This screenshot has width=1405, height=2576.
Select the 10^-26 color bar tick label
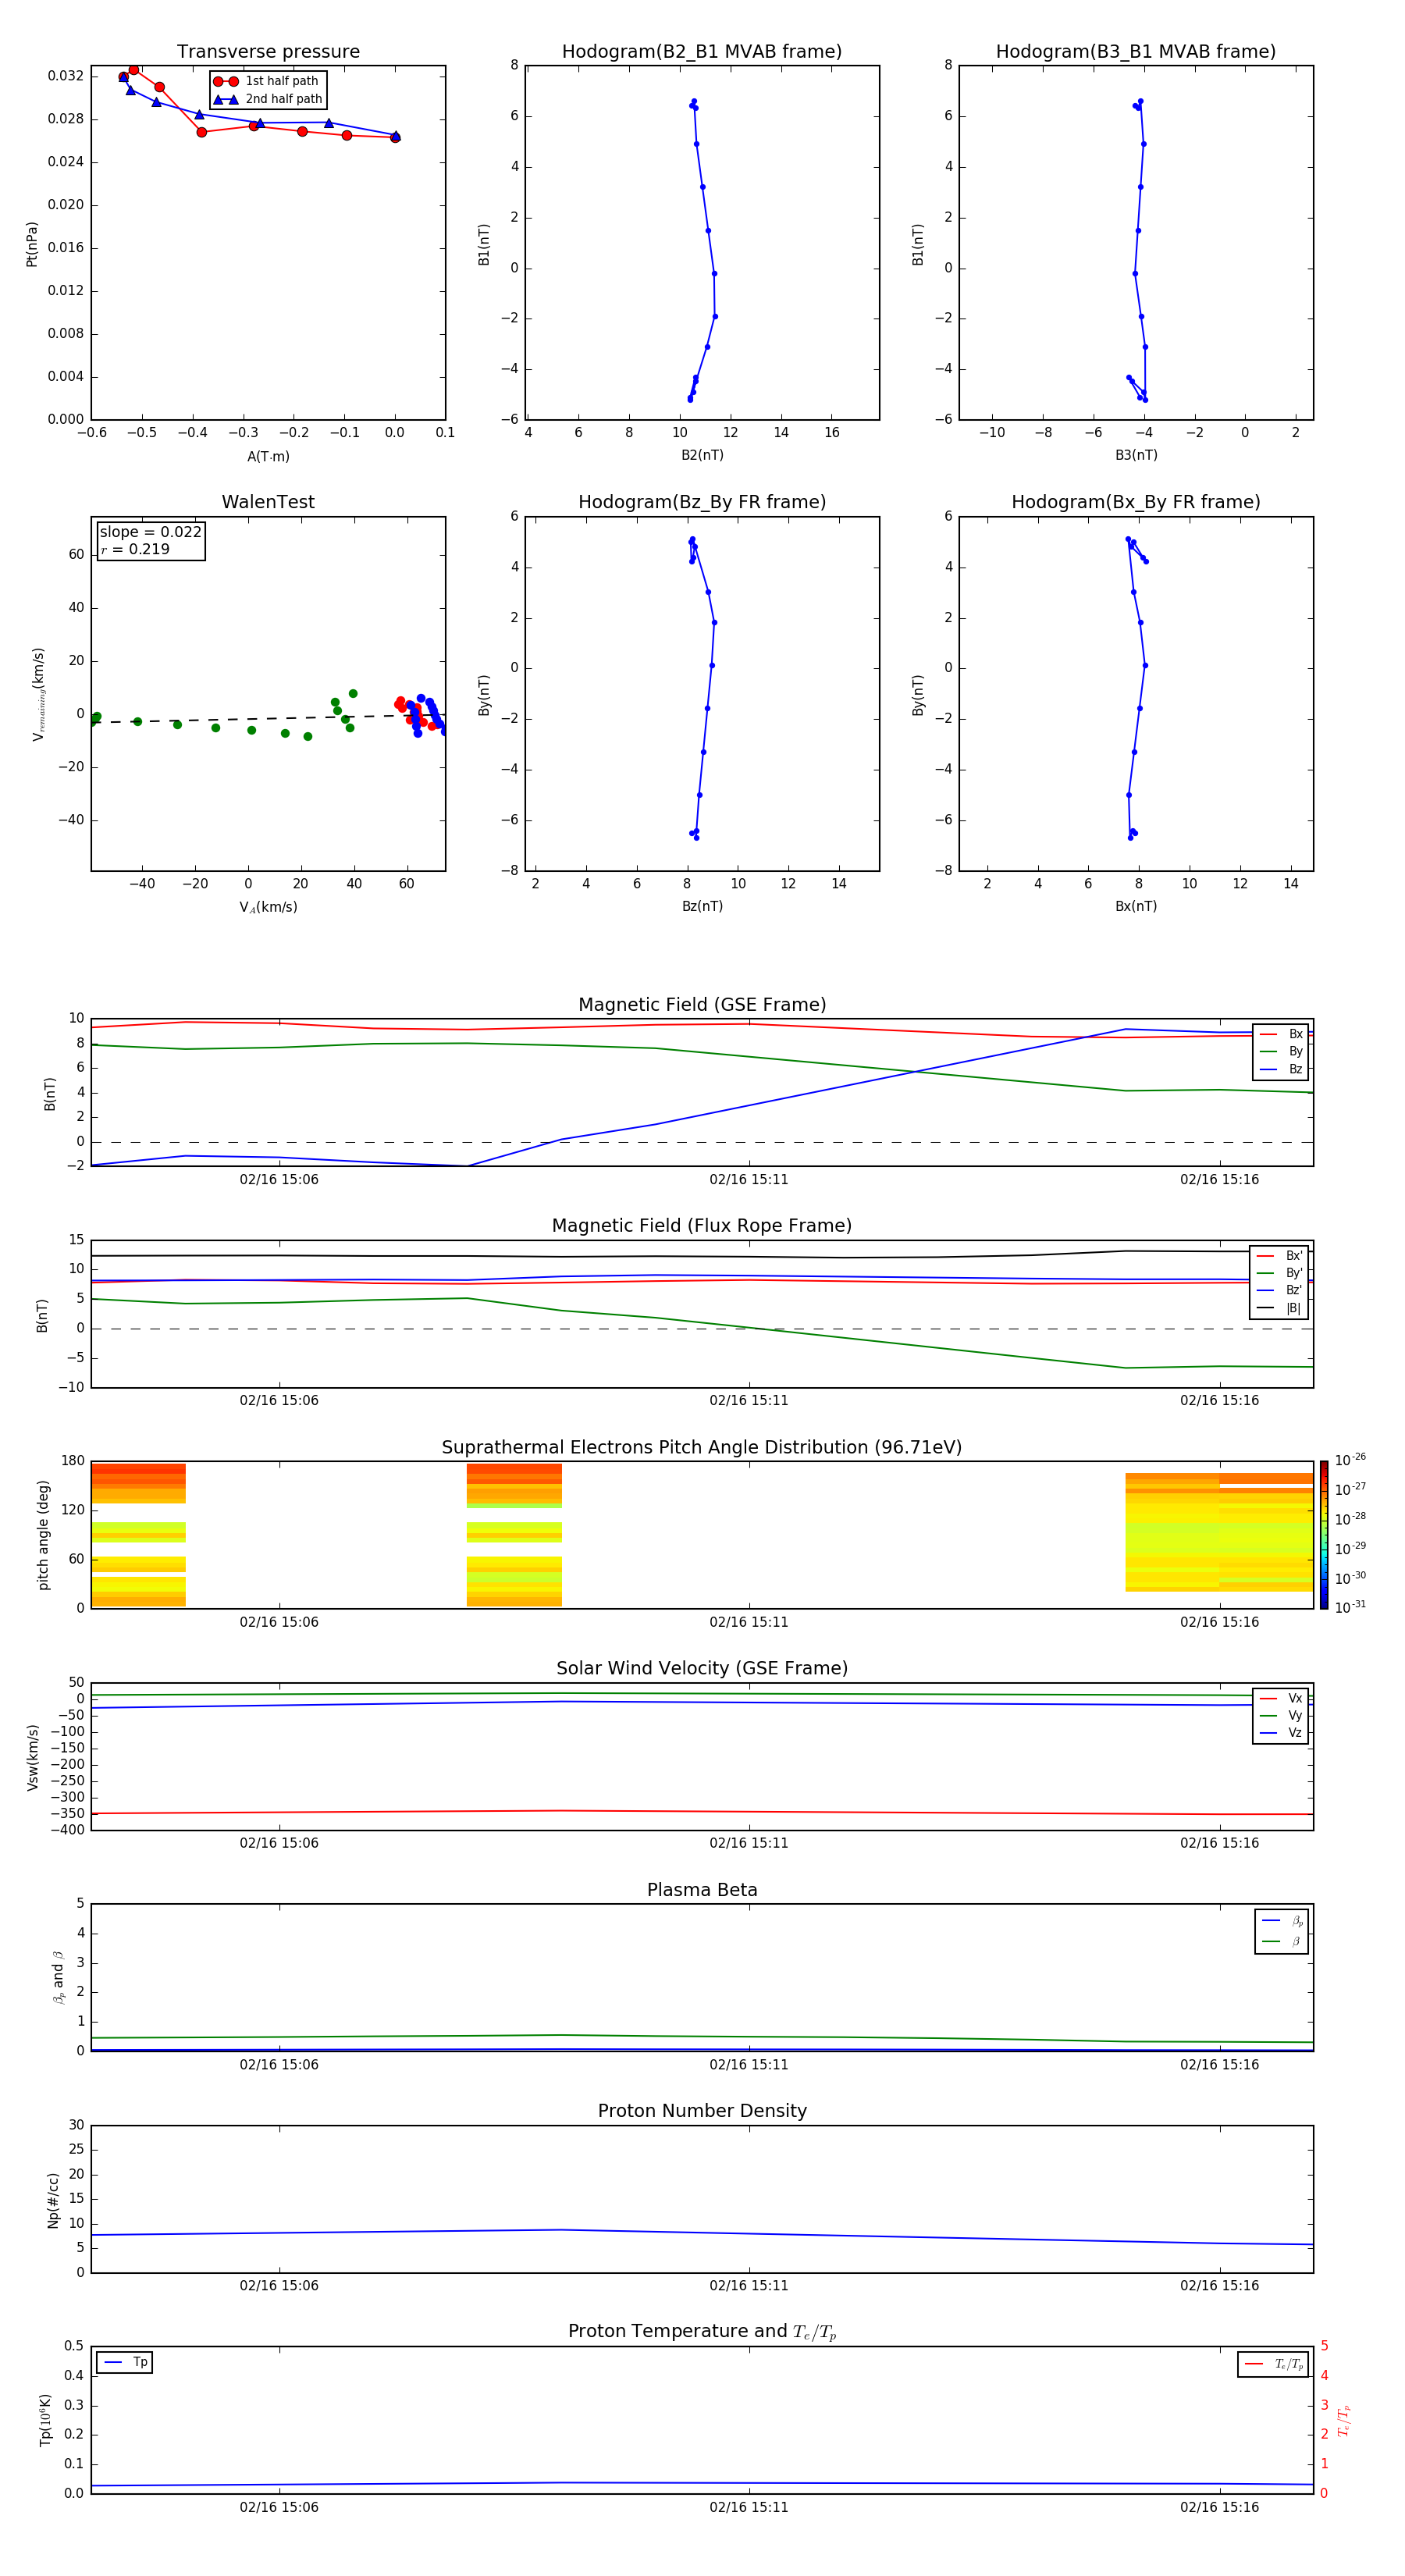click(x=1350, y=1460)
